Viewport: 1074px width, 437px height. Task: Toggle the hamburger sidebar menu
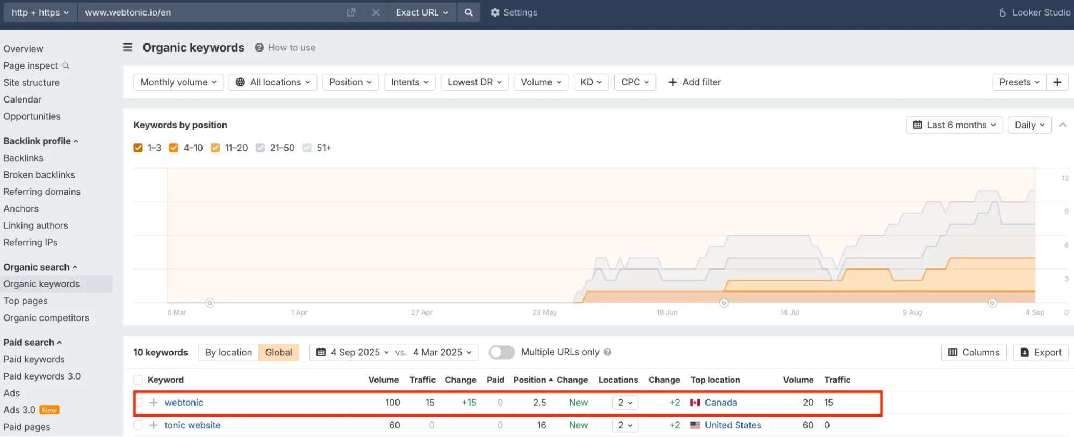click(x=128, y=47)
